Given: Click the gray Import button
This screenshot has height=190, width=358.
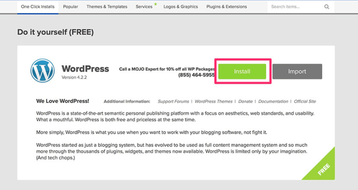Looking at the screenshot, I should coord(297,72).
